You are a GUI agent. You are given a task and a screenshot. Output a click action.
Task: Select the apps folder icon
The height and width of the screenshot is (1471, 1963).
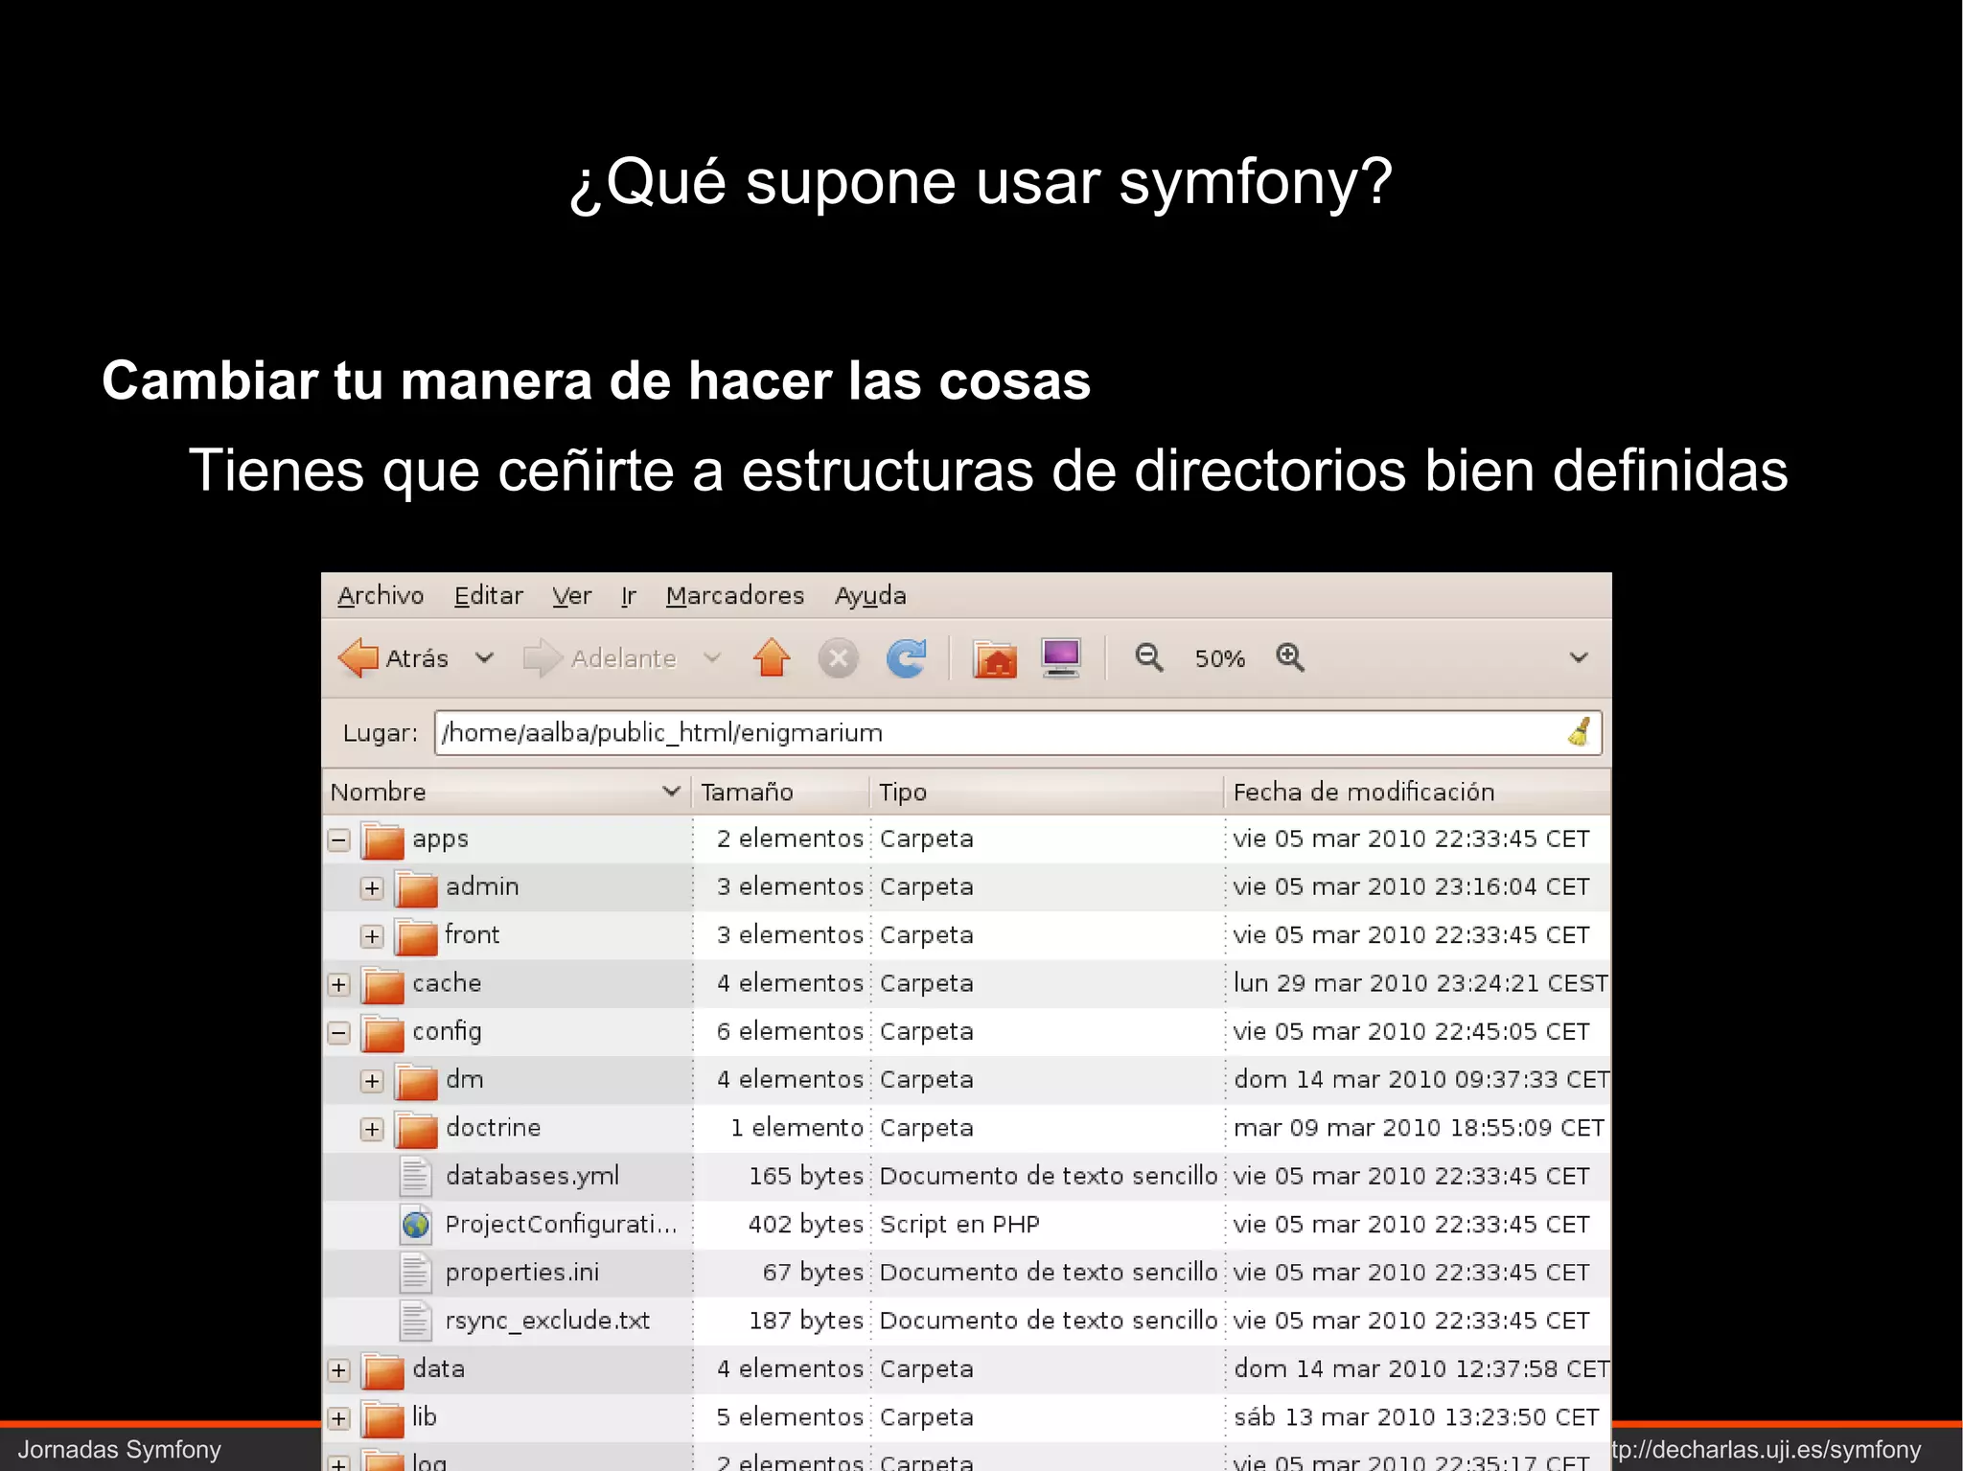click(382, 840)
